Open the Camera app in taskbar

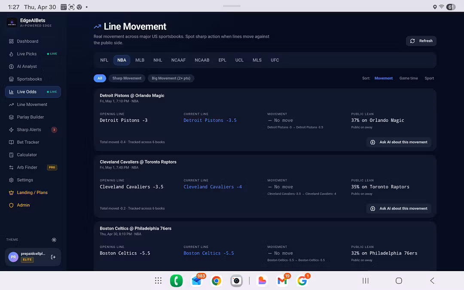point(236,281)
